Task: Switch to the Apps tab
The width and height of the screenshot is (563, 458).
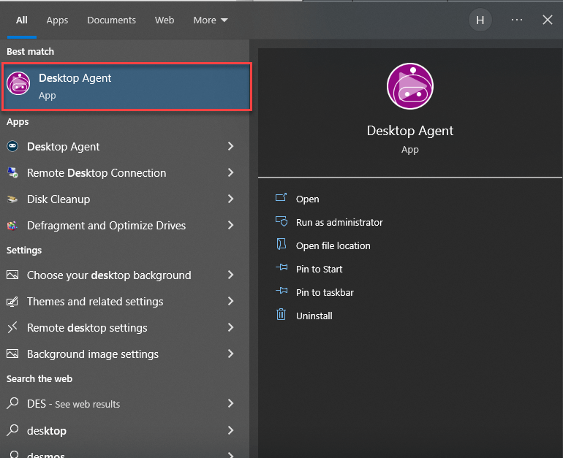Action: [57, 20]
